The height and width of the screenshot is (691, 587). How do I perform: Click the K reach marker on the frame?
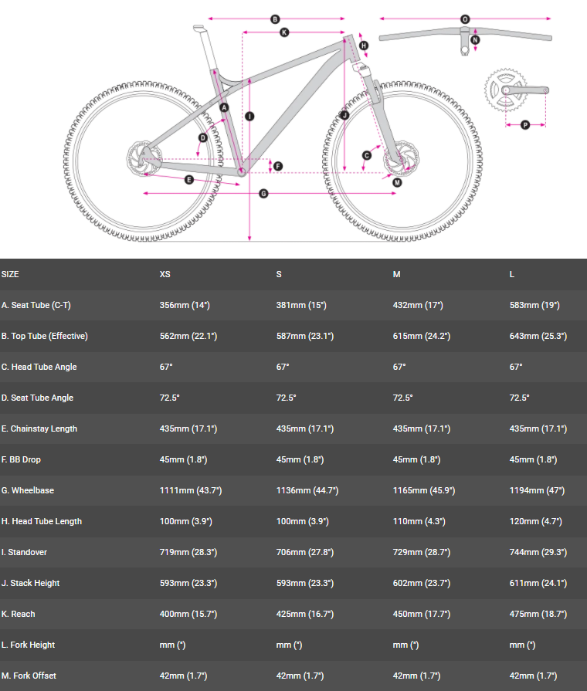pyautogui.click(x=284, y=32)
